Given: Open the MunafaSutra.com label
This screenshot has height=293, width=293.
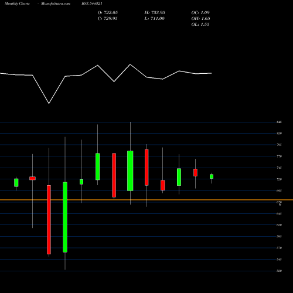Looking at the screenshot, I should pyautogui.click(x=56, y=4).
